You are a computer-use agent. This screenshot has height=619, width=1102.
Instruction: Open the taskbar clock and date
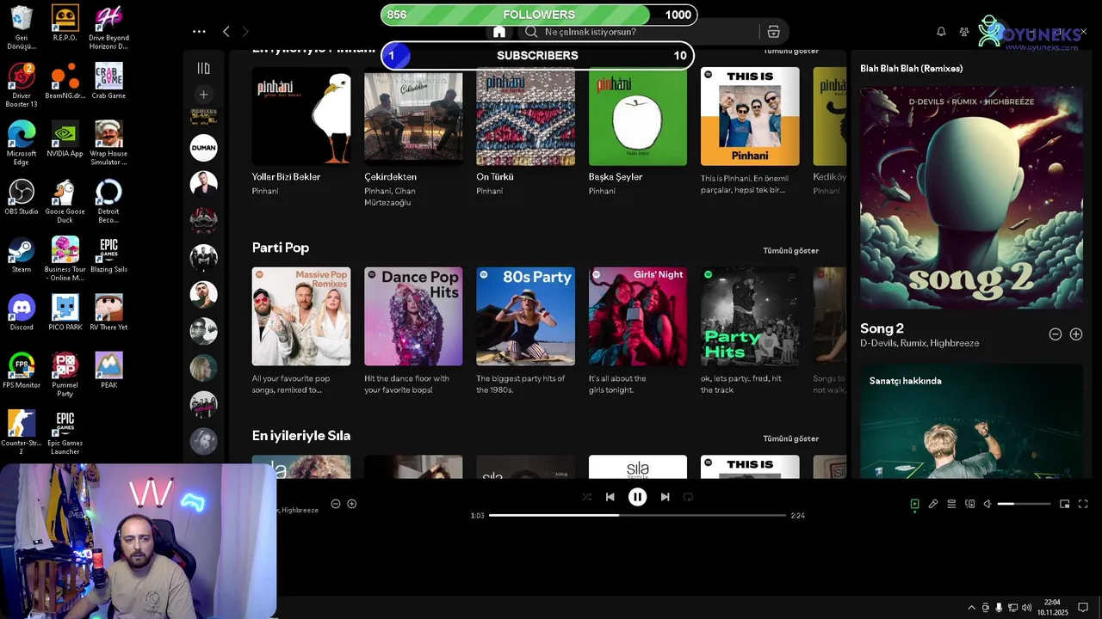click(x=1052, y=607)
